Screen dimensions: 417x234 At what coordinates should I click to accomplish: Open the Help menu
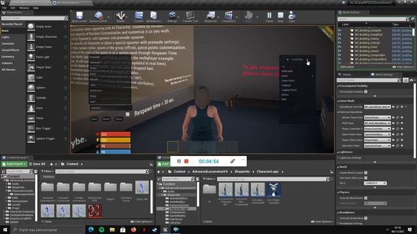36,8
